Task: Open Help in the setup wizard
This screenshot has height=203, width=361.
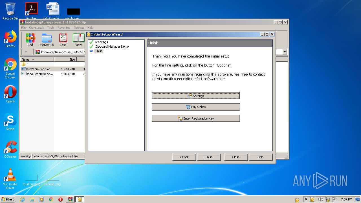Action: coord(261,157)
